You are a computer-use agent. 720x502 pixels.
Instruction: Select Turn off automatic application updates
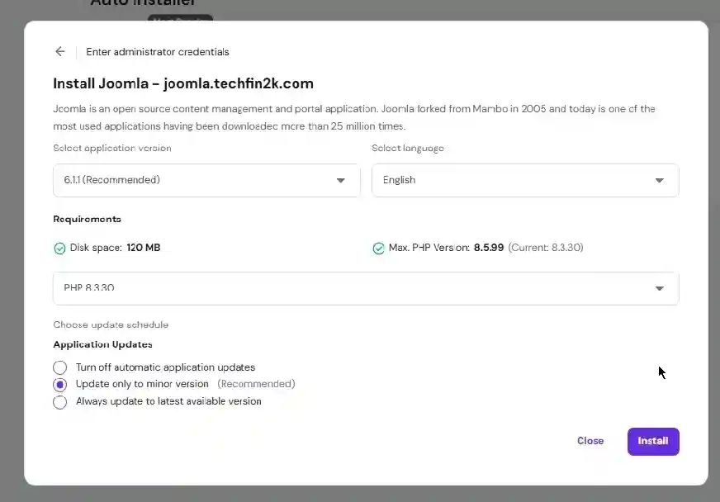59,367
